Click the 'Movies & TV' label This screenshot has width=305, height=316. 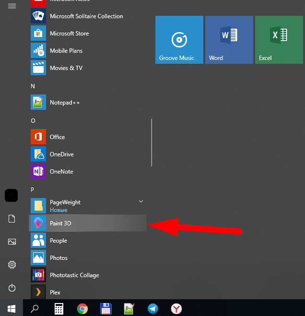[x=66, y=68]
